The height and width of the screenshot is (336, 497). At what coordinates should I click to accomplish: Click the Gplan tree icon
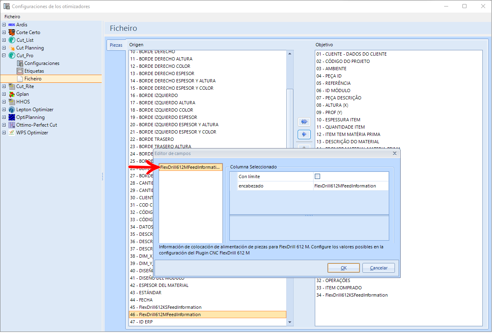11,94
